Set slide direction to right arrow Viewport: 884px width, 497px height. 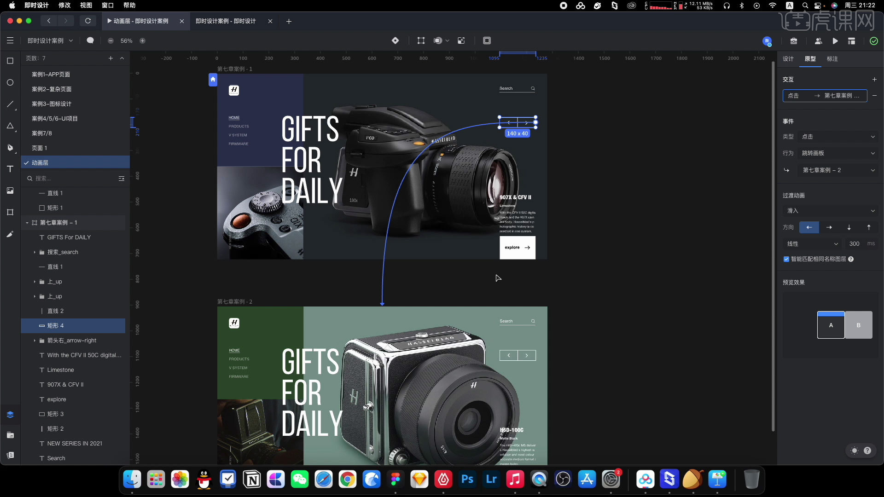(x=829, y=227)
